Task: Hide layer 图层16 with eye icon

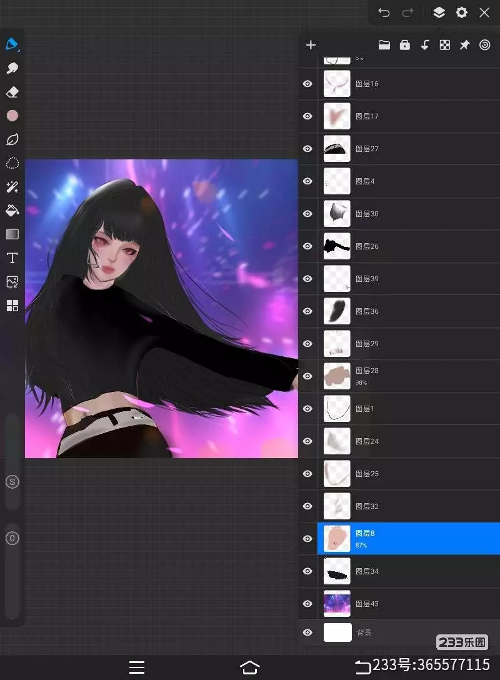Action: point(307,84)
